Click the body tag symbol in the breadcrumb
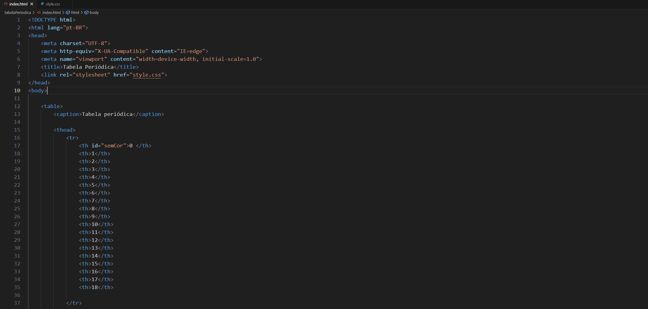The width and height of the screenshot is (648, 309). (86, 12)
